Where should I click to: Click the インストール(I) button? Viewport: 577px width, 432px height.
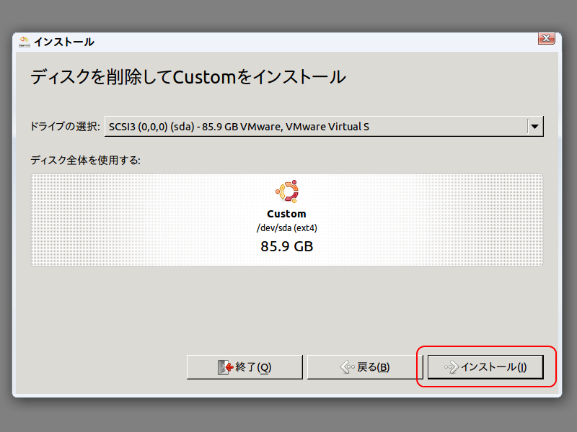(x=485, y=366)
